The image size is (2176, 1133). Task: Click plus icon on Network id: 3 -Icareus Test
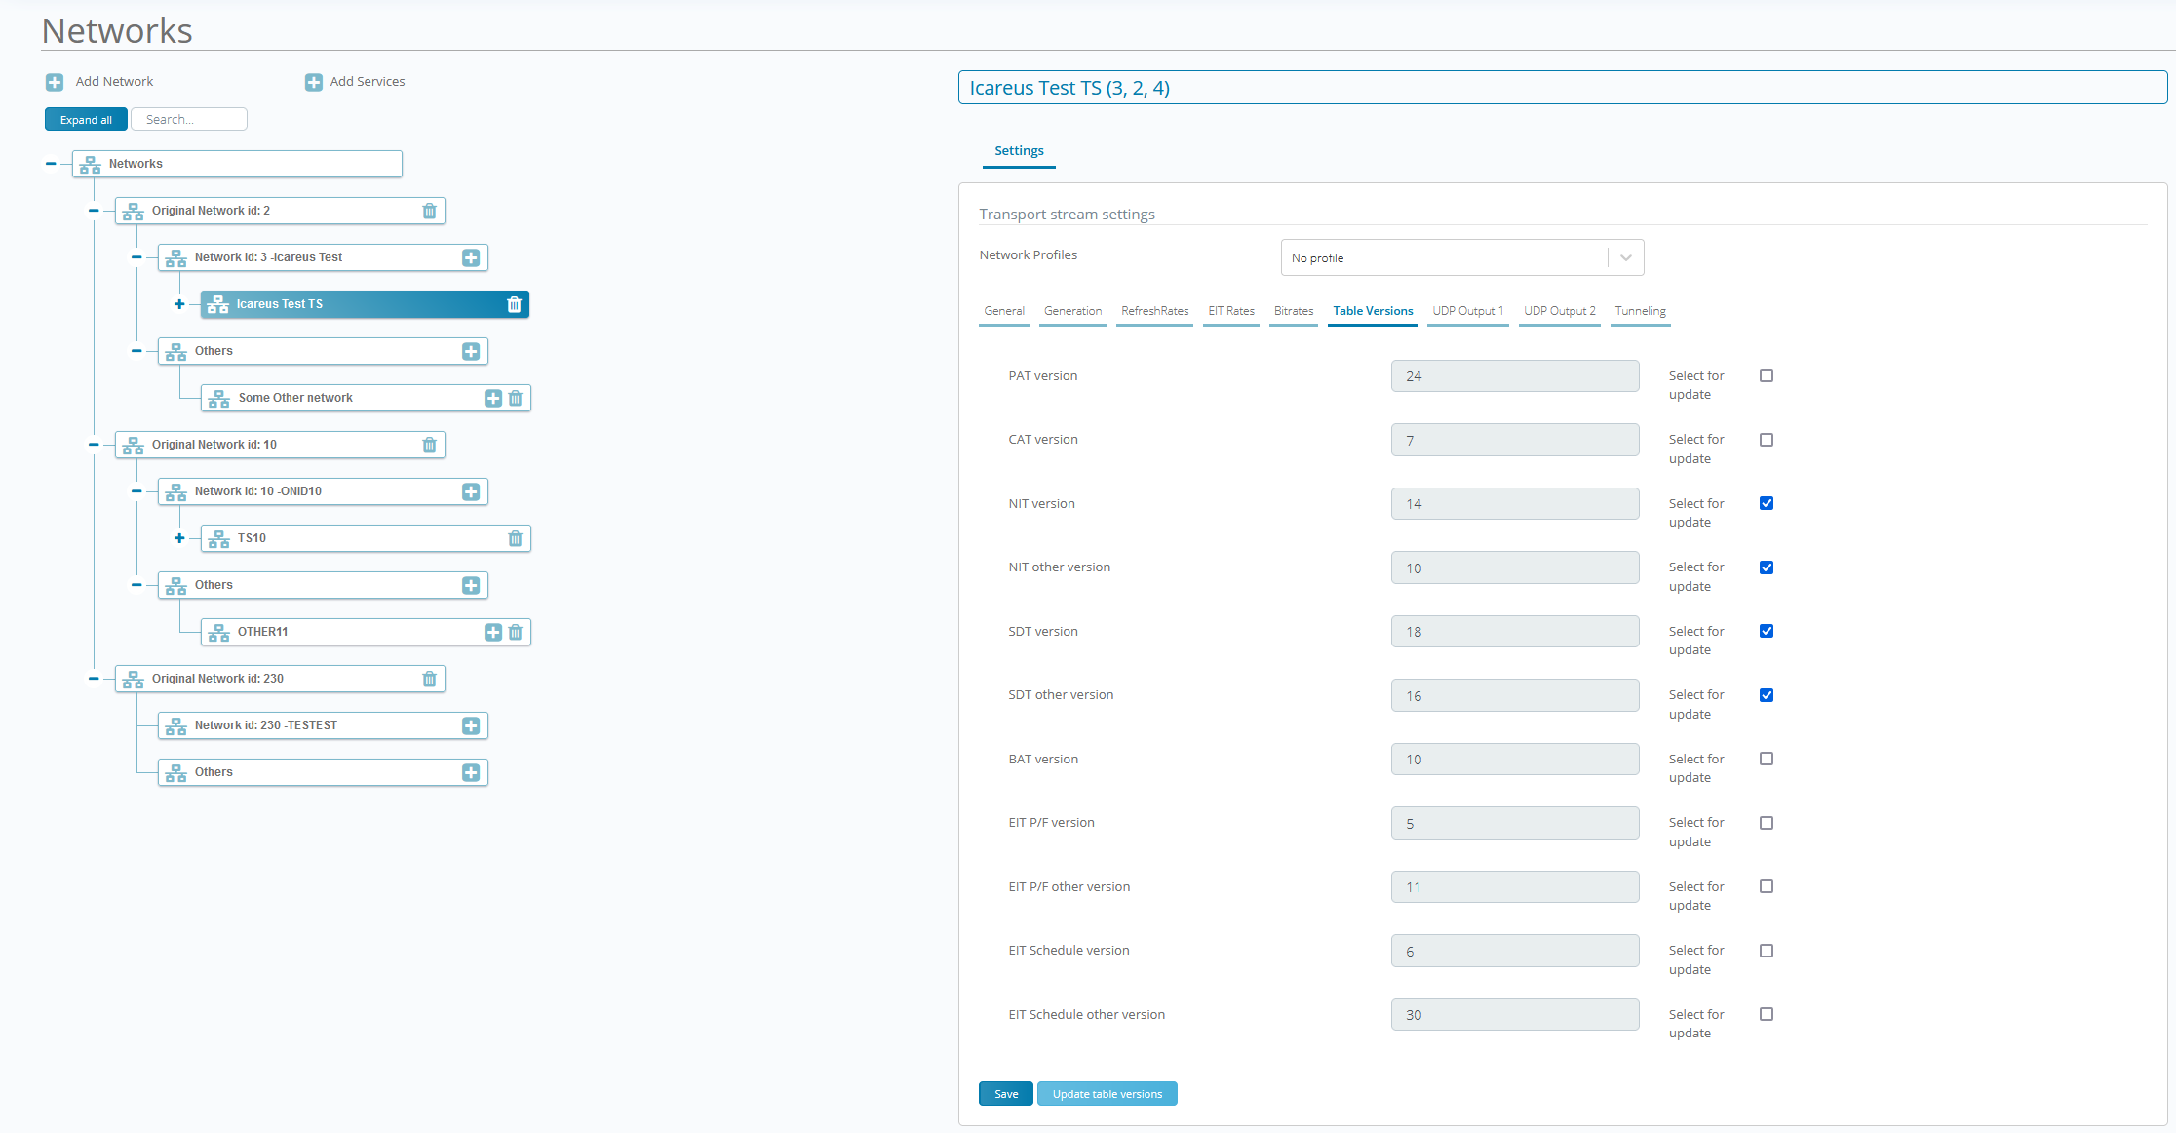pos(471,257)
